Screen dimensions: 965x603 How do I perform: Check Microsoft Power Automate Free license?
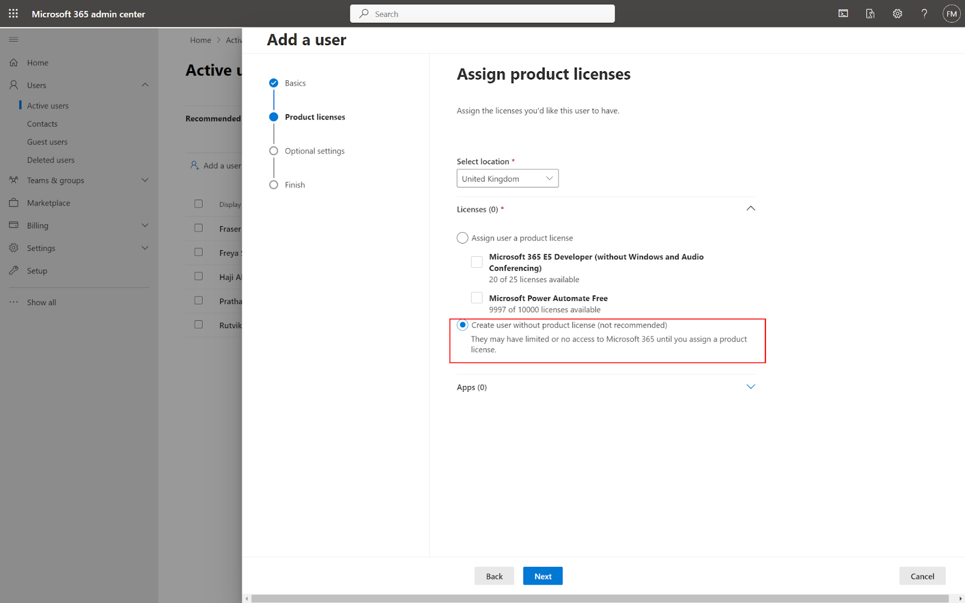(476, 297)
